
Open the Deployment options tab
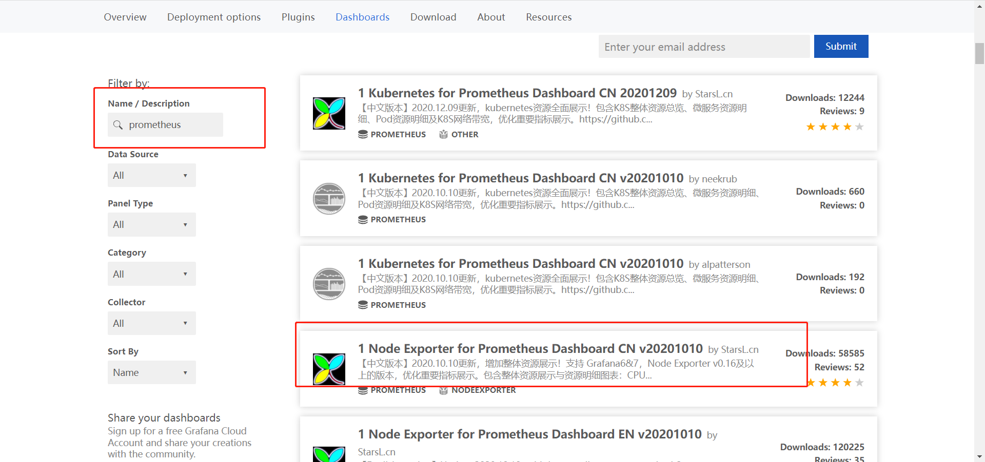coord(214,17)
